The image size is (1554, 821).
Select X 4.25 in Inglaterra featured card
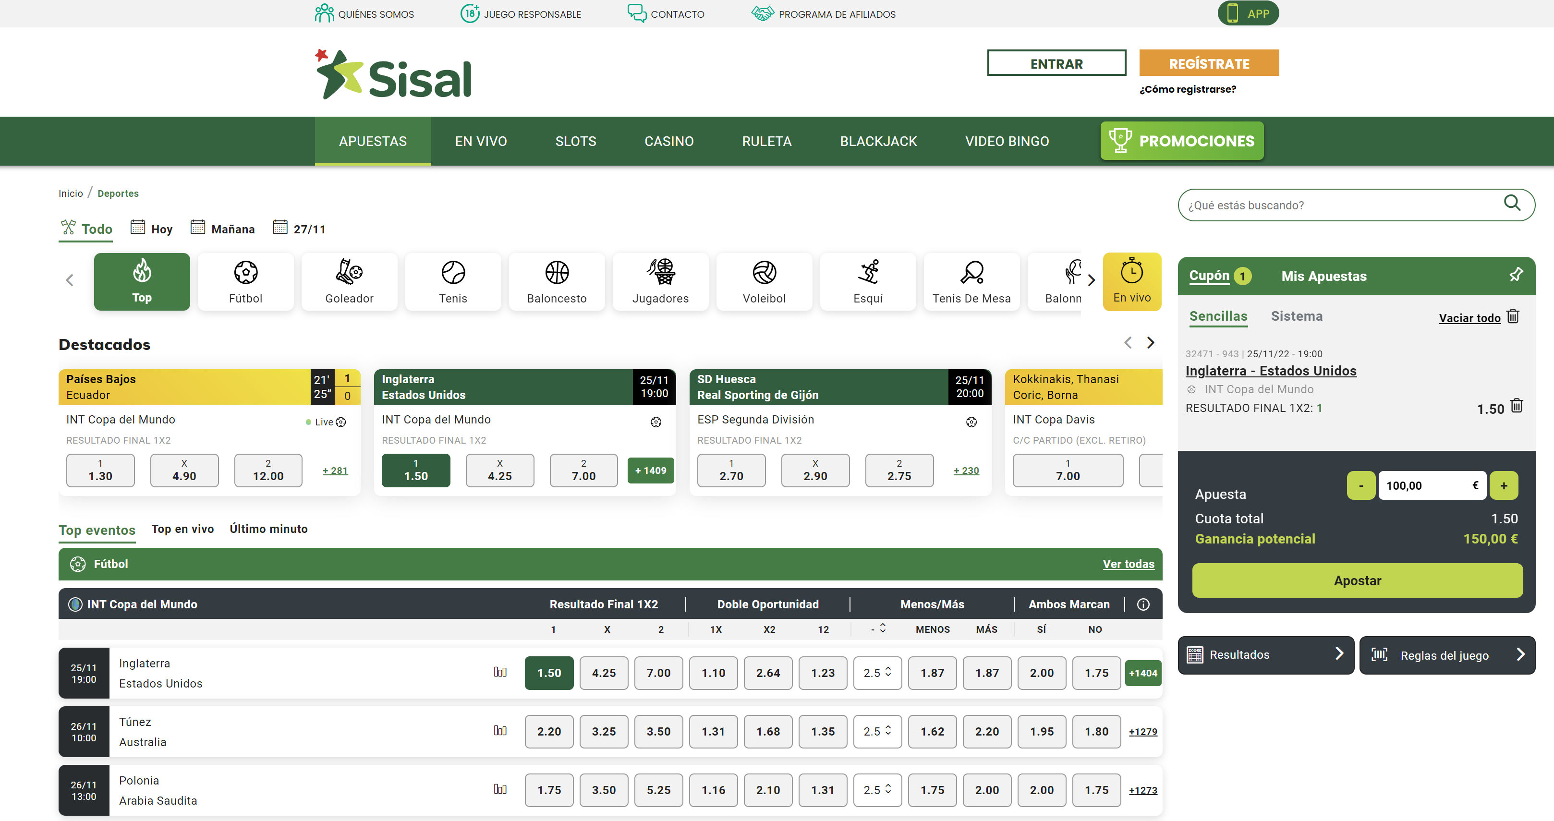point(499,471)
